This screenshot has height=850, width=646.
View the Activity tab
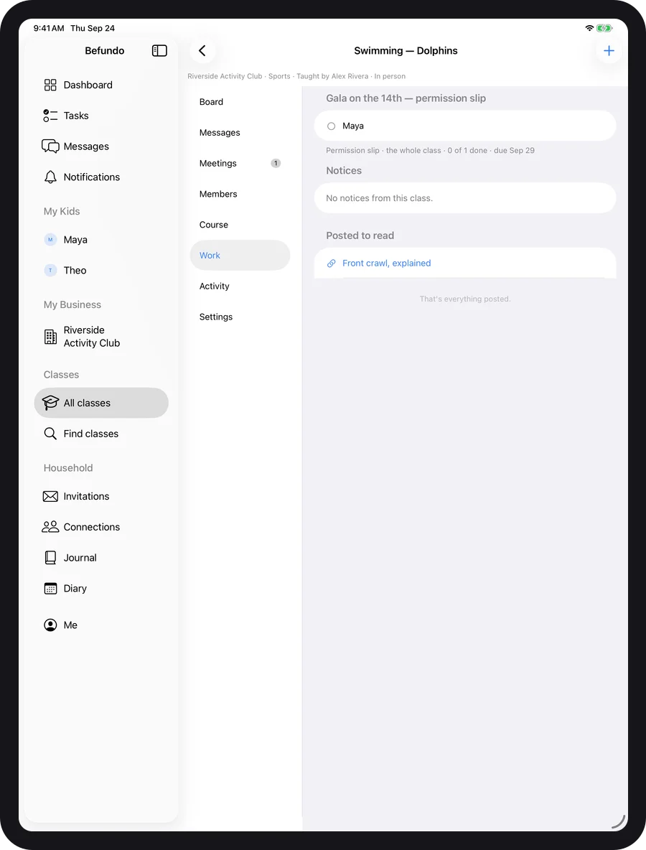click(240, 286)
